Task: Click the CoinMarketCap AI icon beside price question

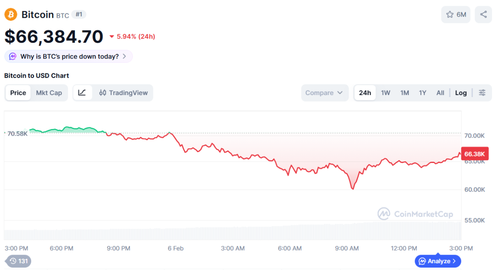Action: pyautogui.click(x=13, y=56)
